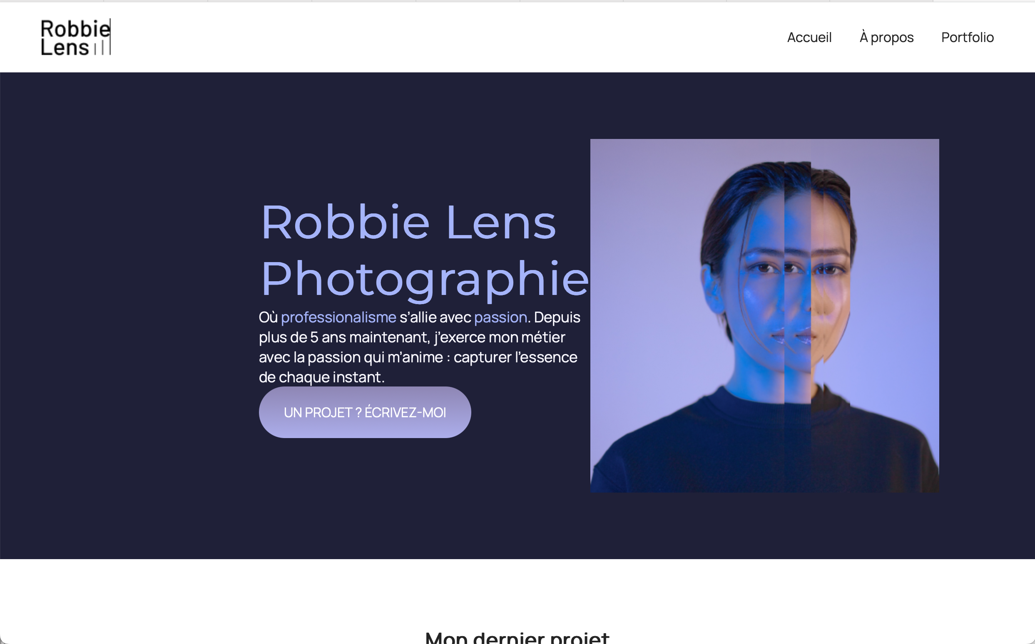The height and width of the screenshot is (644, 1035).
Task: Click the empty dark area left of headline
Action: click(x=128, y=298)
